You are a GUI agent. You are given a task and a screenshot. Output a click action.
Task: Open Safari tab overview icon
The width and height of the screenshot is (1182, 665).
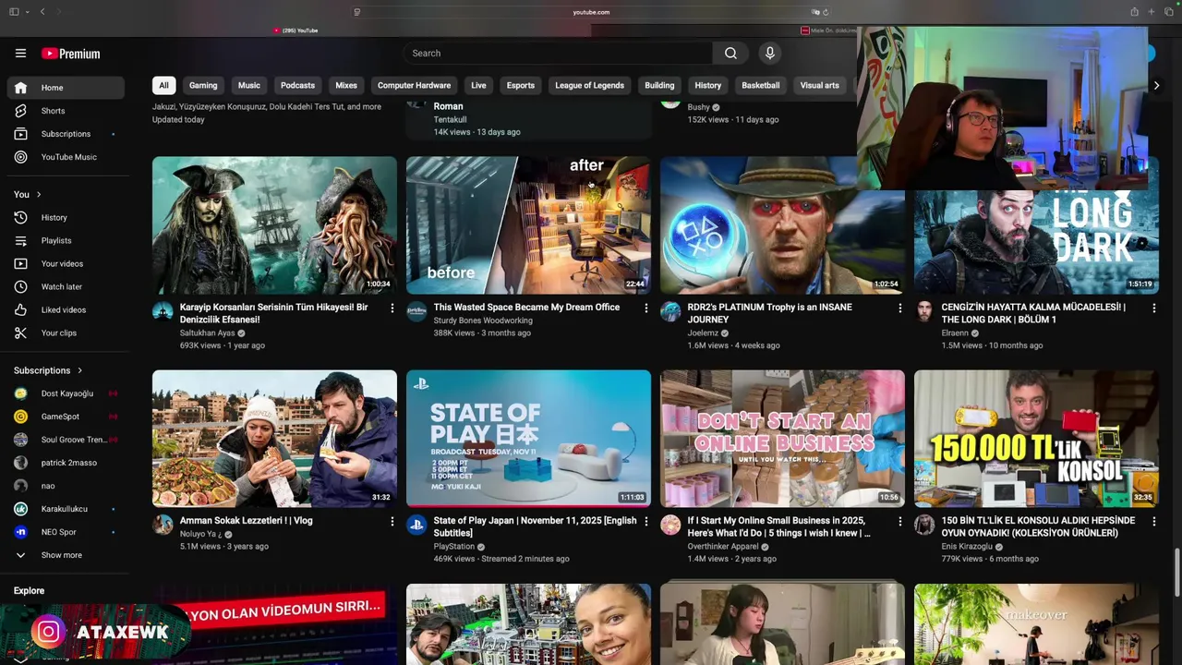click(x=1167, y=12)
